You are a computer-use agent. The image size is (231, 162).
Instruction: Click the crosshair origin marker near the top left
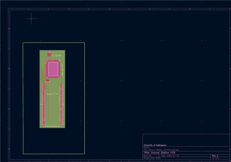click(x=31, y=19)
